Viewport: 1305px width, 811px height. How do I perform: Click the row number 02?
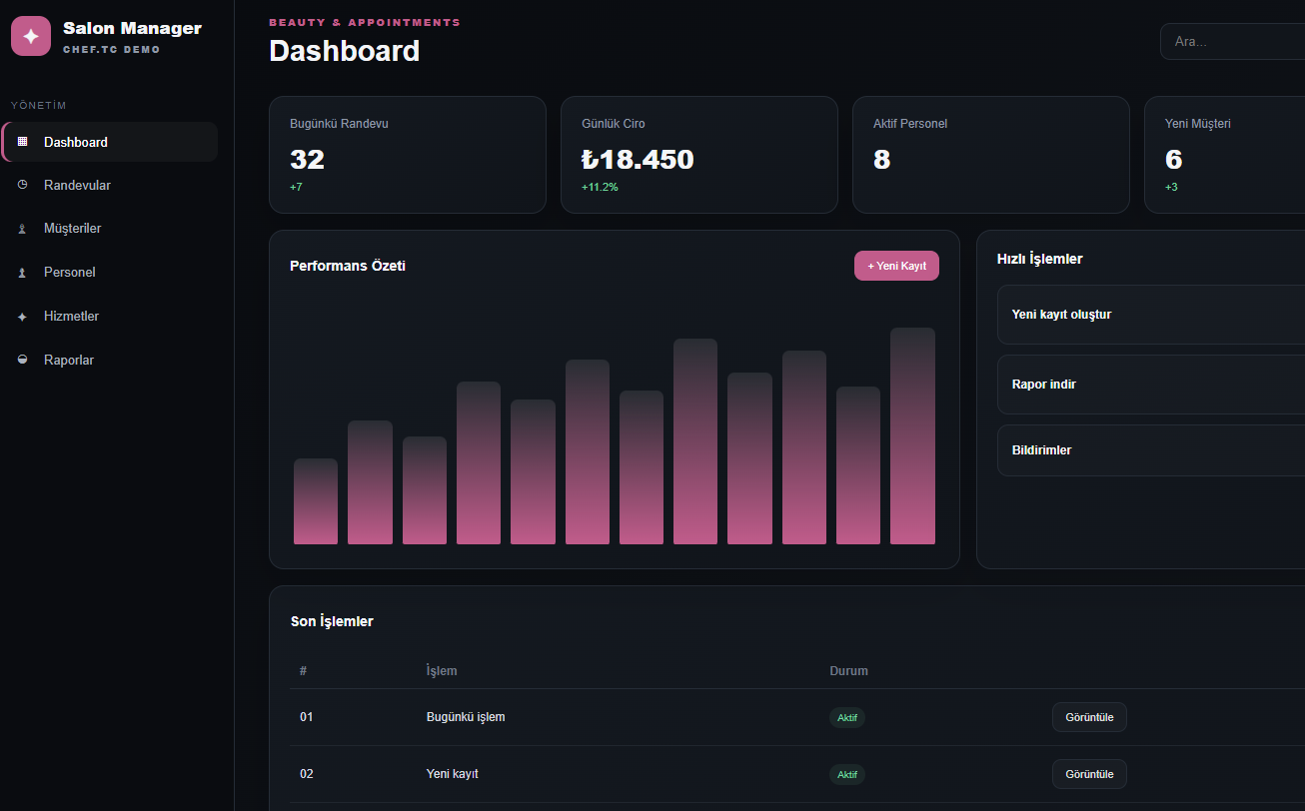tap(307, 774)
